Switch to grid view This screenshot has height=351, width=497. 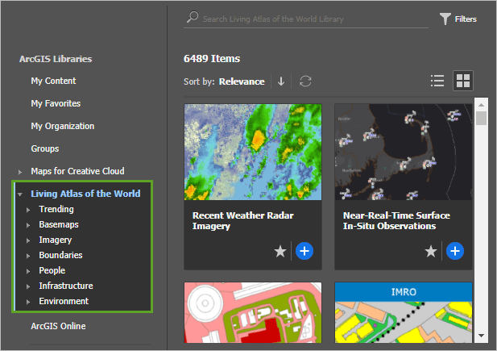[463, 81]
